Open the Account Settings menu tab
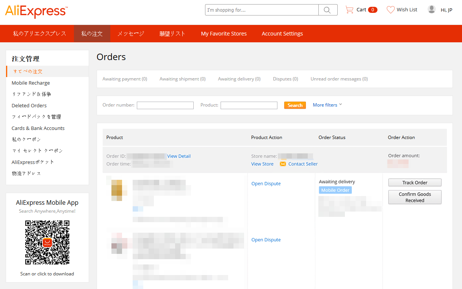This screenshot has width=462, height=289. click(x=282, y=34)
